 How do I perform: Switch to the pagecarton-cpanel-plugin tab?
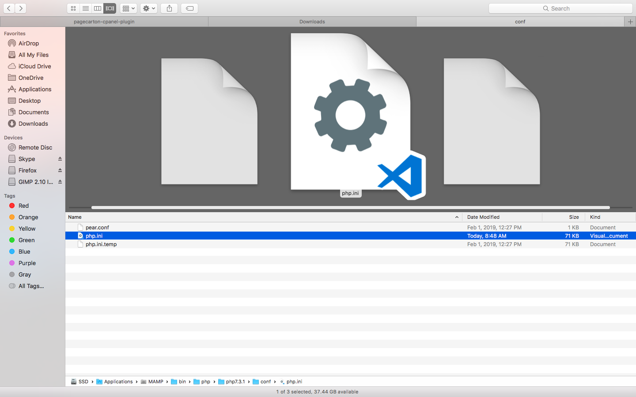104,22
